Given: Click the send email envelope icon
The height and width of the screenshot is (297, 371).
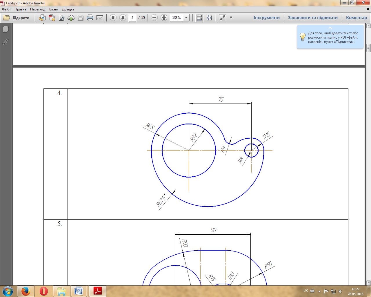Looking at the screenshot, I should pos(100,18).
